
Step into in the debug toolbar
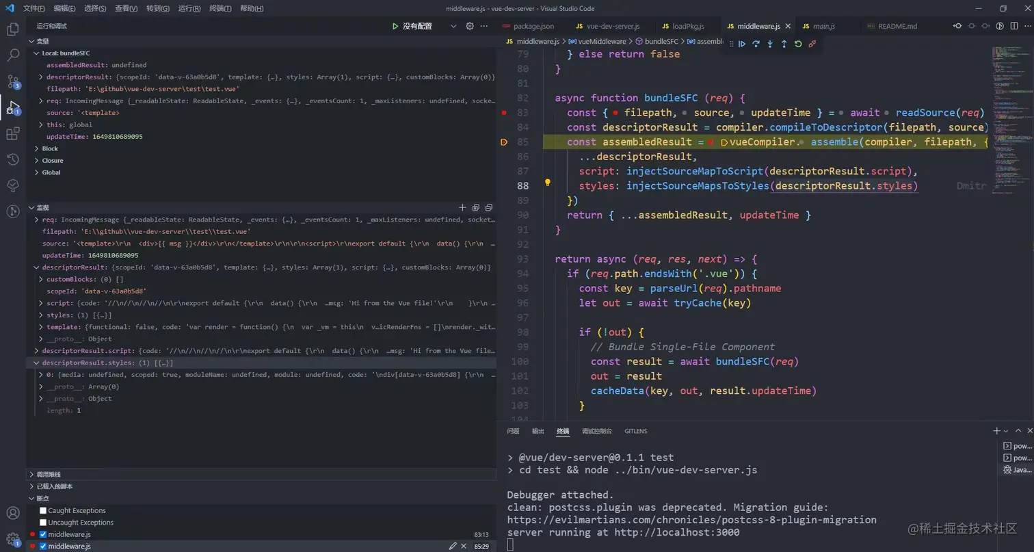tap(770, 44)
